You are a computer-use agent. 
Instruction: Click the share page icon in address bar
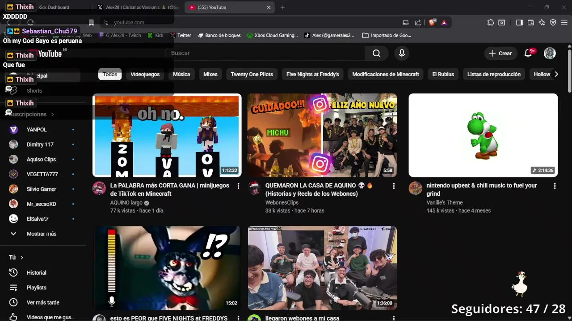418,22
